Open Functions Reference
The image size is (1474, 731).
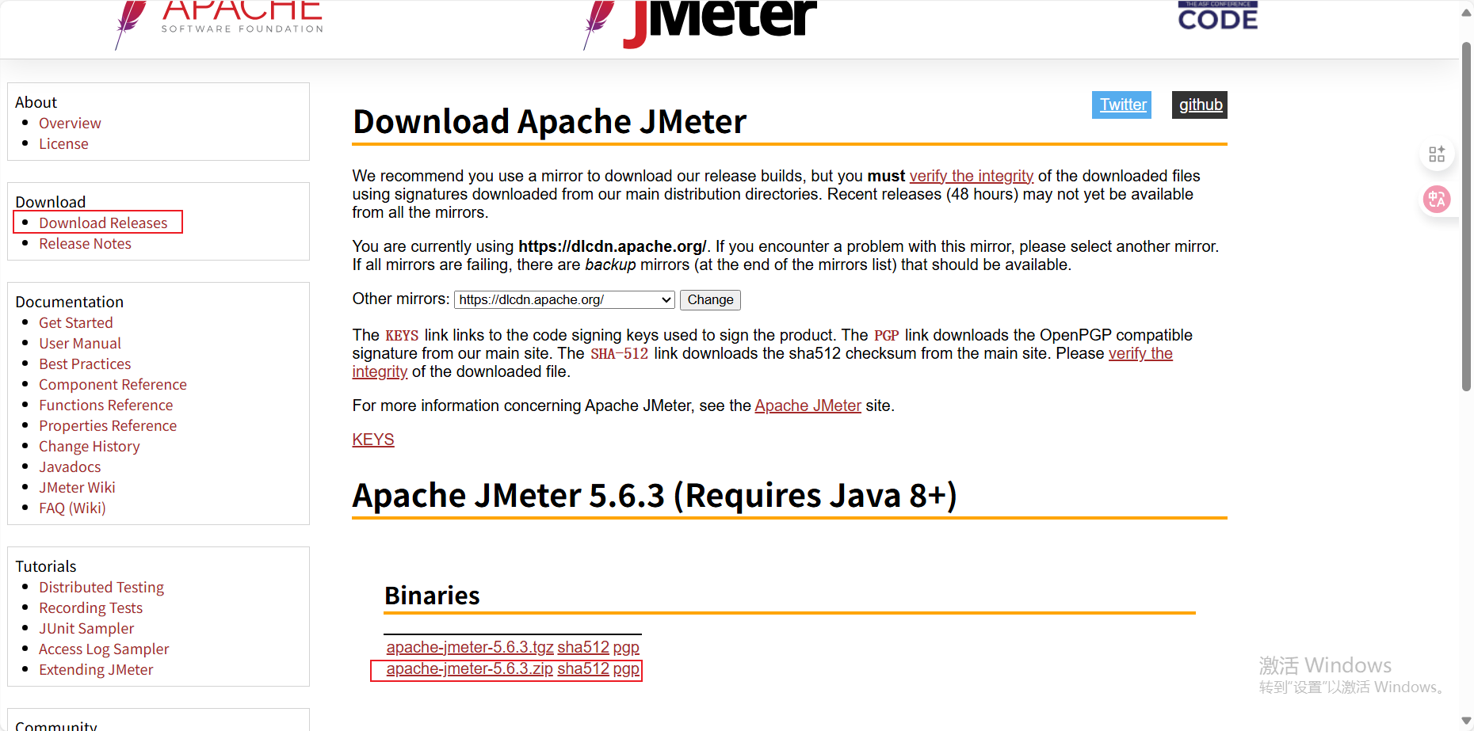[x=105, y=405]
